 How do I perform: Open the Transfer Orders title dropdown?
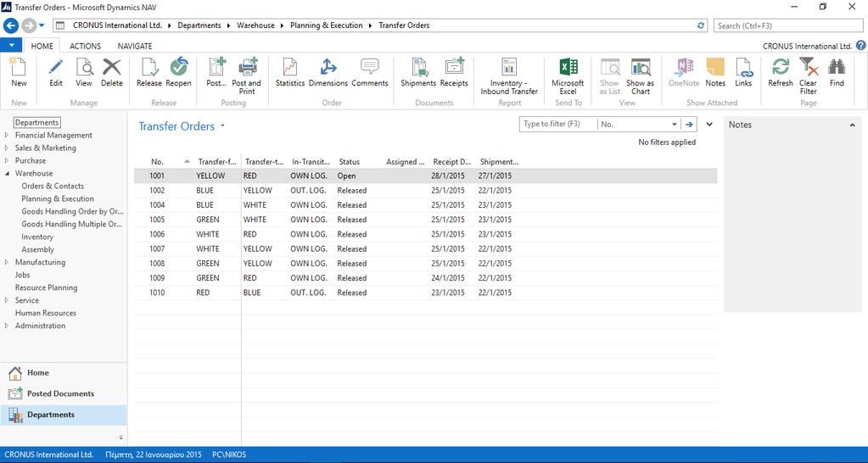tap(222, 126)
